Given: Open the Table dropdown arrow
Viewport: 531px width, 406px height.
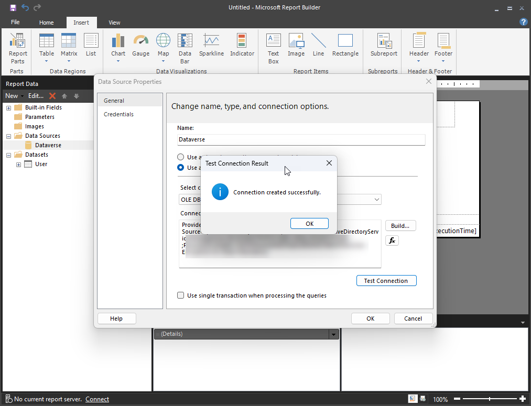Looking at the screenshot, I should point(47,61).
